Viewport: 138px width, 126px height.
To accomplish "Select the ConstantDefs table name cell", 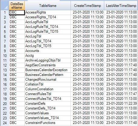I will tap(48, 103).
